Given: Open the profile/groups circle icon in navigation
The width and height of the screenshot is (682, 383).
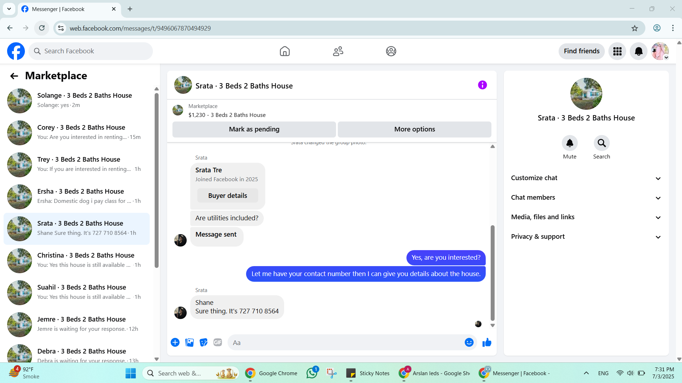Looking at the screenshot, I should click(391, 51).
